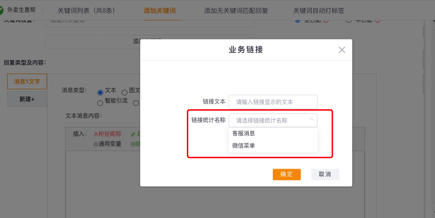Insert 粉丝昵称 variable

click(x=107, y=134)
